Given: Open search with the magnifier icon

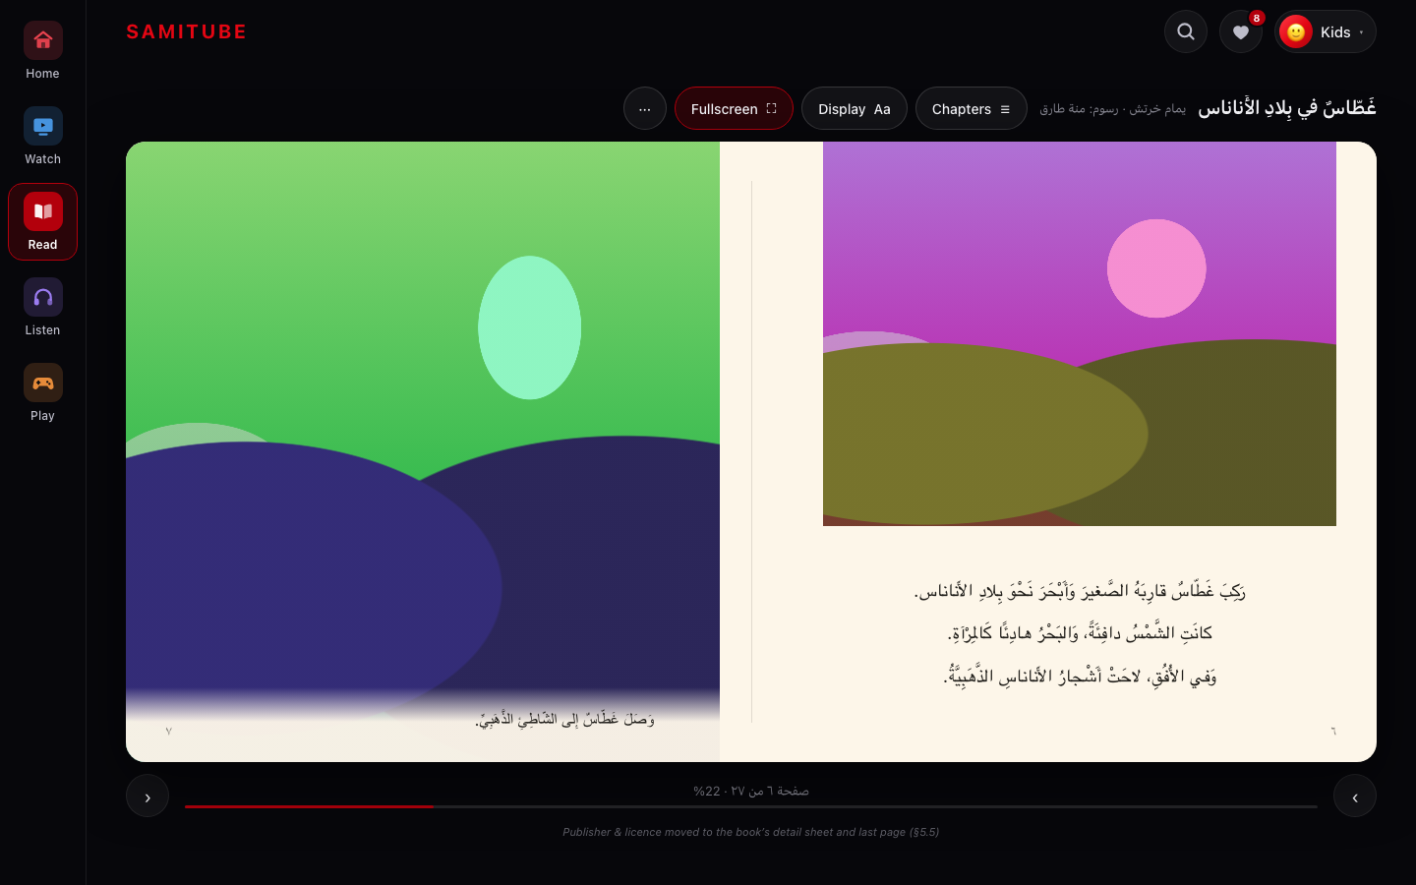Looking at the screenshot, I should coord(1186,31).
